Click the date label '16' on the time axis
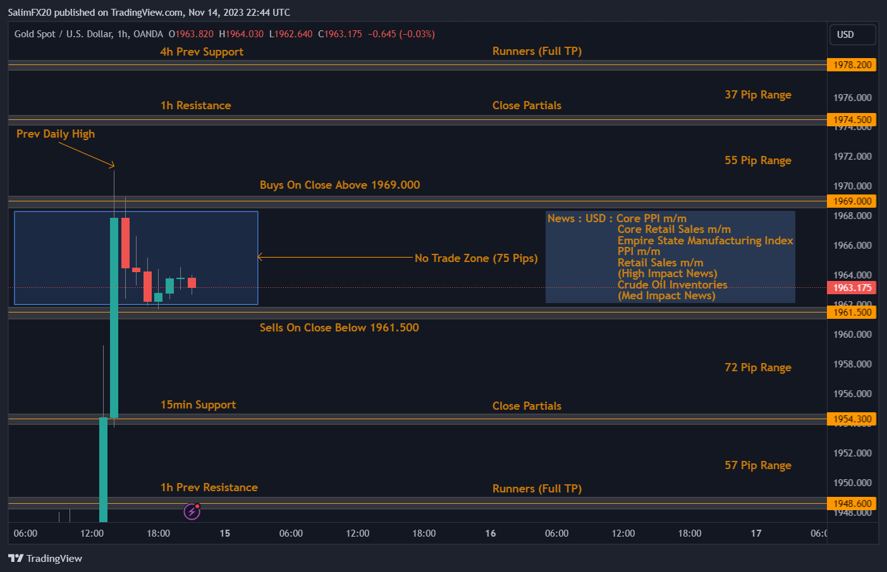The width and height of the screenshot is (887, 572). point(491,533)
